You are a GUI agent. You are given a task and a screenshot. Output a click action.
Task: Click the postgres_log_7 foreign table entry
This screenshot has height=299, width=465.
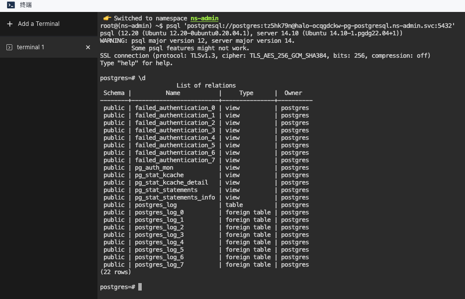coord(159,264)
